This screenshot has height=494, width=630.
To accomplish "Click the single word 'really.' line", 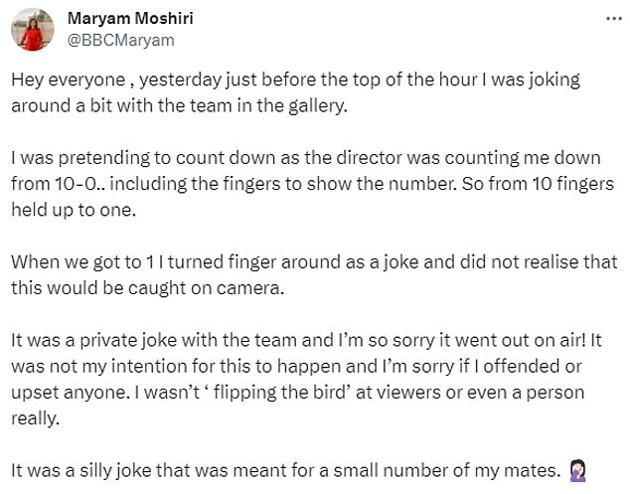I will (36, 418).
